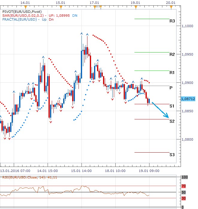Viewport: 198px width, 209px height.
Task: Click the R1 resistance level label
Action: tap(172, 73)
